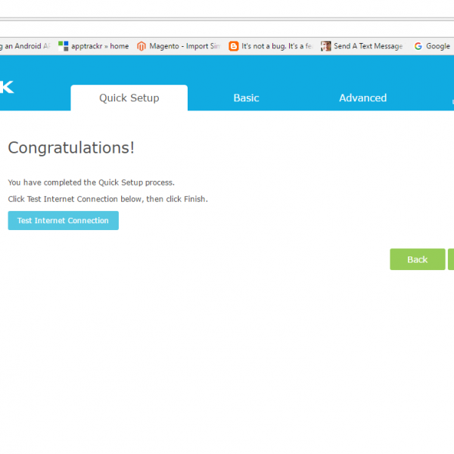
Task: Open the Basic tab
Action: pyautogui.click(x=246, y=98)
